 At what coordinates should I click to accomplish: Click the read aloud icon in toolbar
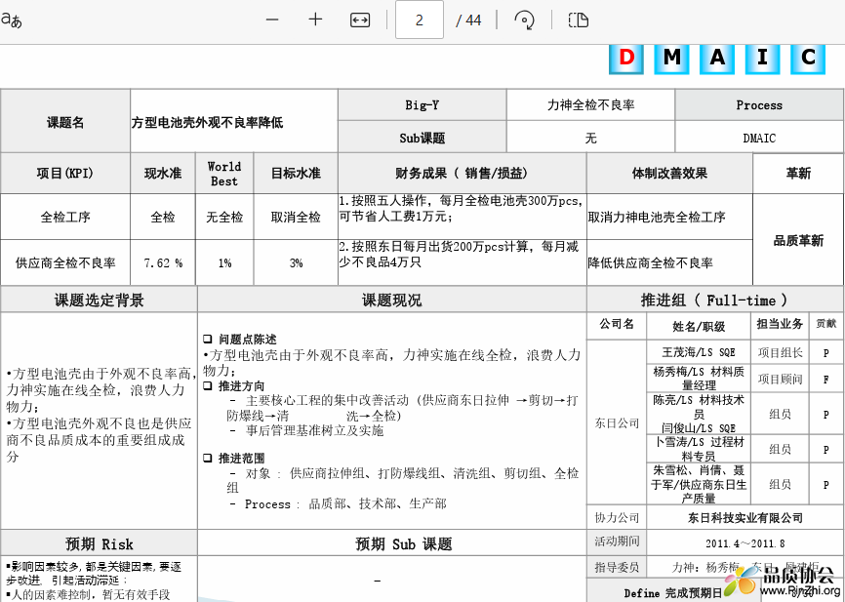click(11, 20)
